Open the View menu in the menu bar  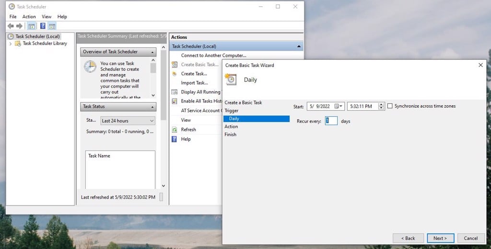tap(47, 17)
